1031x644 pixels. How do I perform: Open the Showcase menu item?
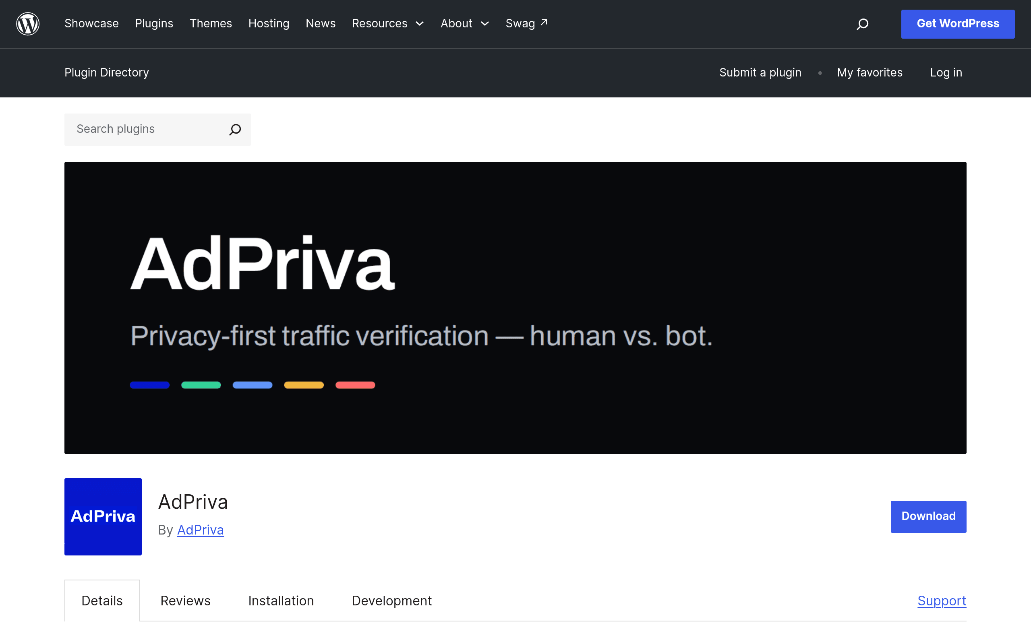tap(91, 23)
